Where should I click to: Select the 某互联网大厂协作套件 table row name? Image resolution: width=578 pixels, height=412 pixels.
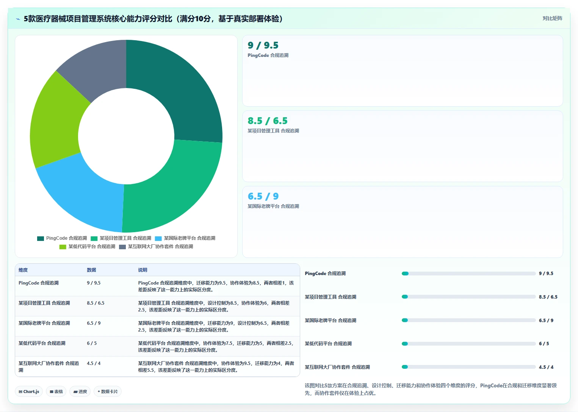pyautogui.click(x=49, y=366)
